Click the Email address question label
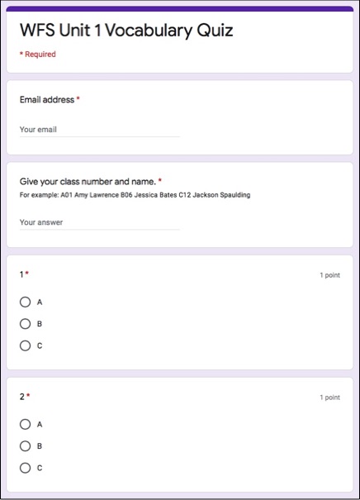 click(47, 100)
